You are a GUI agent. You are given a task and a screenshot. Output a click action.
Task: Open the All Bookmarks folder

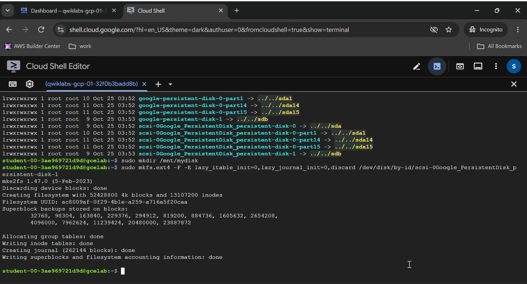pyautogui.click(x=500, y=46)
